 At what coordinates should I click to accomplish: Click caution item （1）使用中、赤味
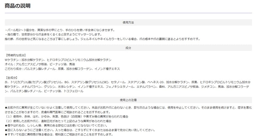(66, 117)
